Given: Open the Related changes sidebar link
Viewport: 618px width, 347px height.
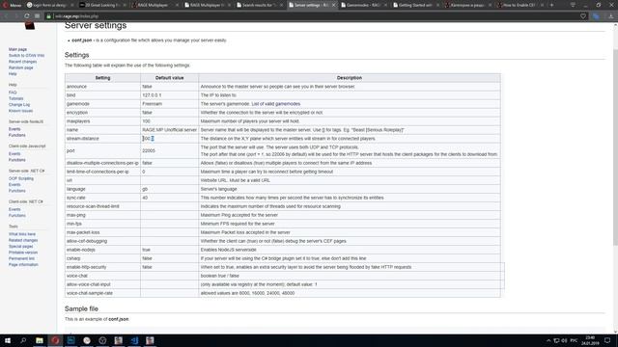Looking at the screenshot, I should point(23,240).
